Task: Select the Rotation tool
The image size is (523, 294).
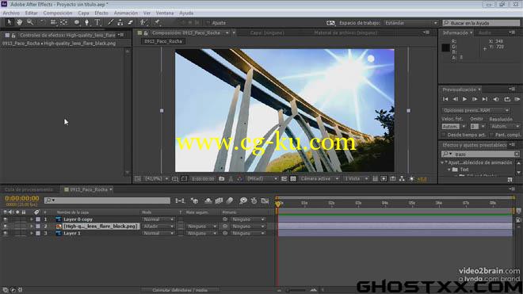Action: [42, 22]
